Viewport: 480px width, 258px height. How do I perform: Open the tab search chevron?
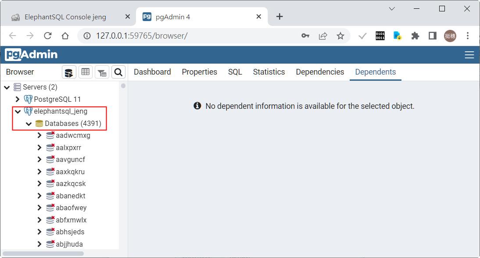point(392,9)
